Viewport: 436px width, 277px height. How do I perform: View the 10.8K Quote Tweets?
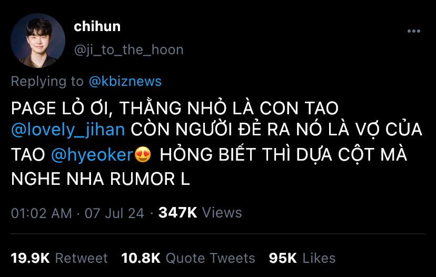[x=188, y=258]
